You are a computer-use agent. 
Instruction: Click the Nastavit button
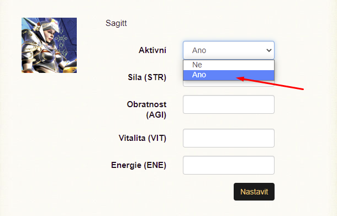point(254,192)
